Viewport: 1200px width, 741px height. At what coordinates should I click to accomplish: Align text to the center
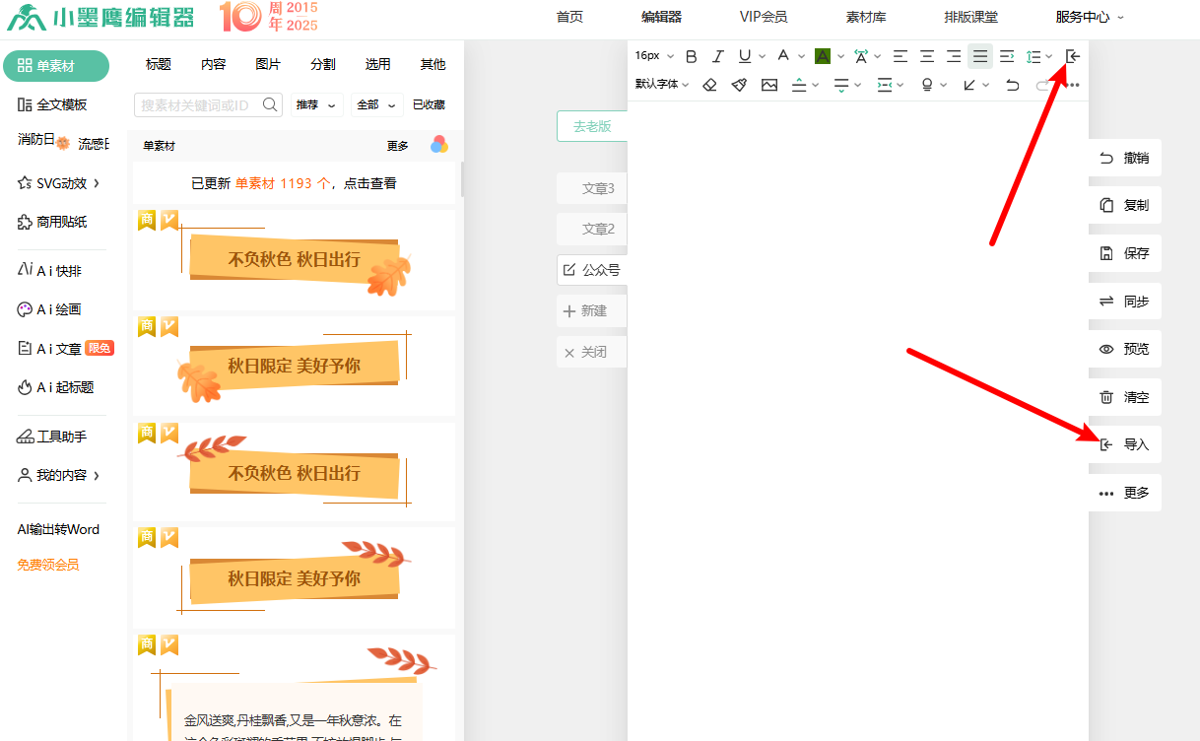927,56
